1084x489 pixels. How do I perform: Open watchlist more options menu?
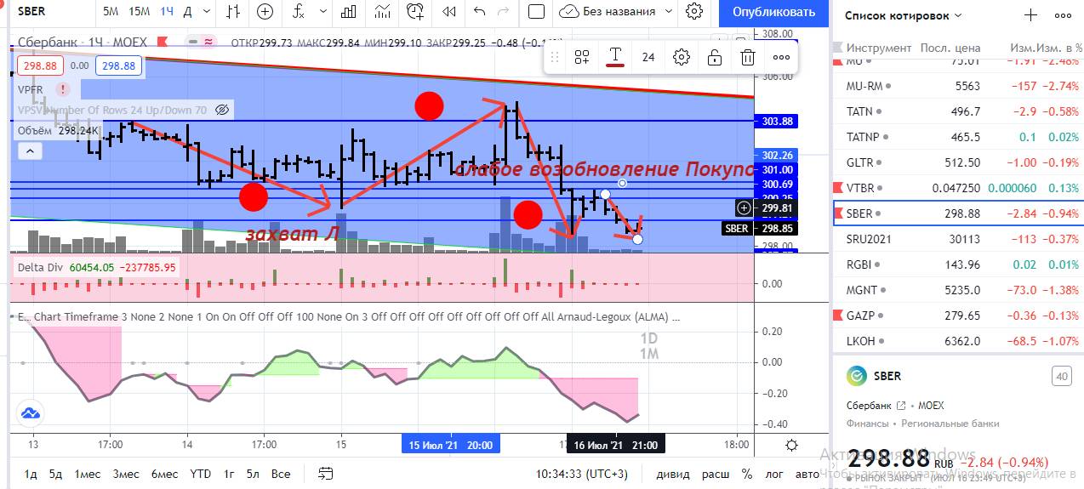pyautogui.click(x=1063, y=15)
